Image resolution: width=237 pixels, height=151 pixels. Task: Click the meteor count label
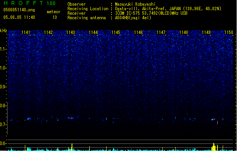(x=54, y=12)
